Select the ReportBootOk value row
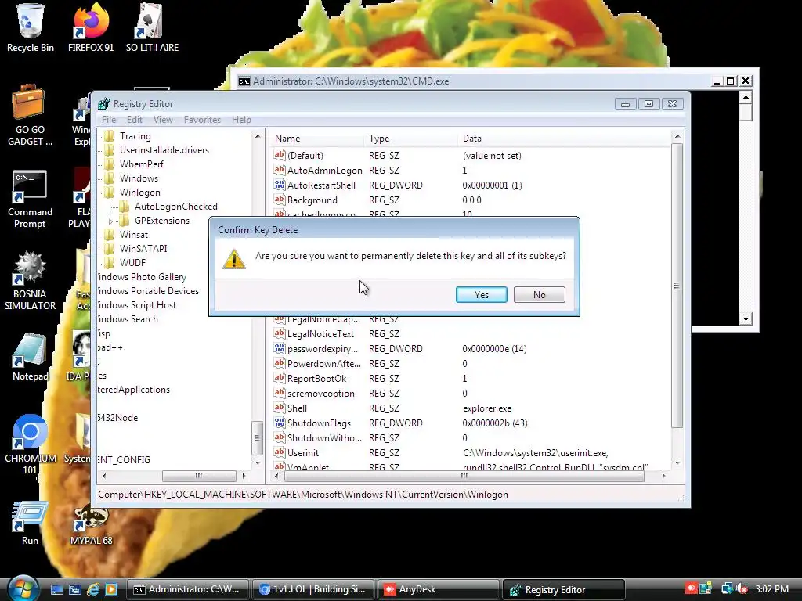 click(x=471, y=378)
